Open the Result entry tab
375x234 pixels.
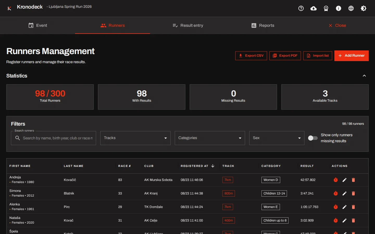187,25
